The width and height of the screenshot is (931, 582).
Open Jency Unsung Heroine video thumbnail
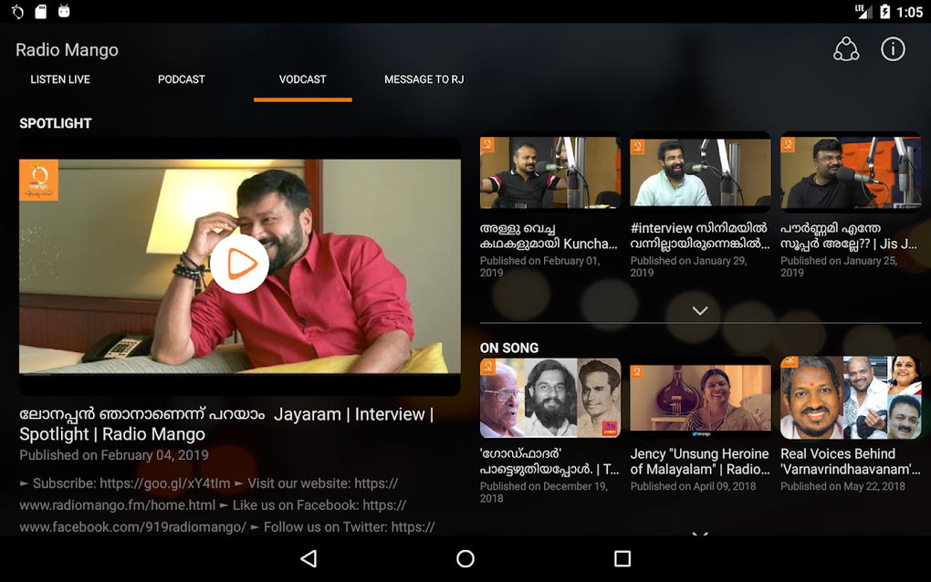tap(700, 398)
